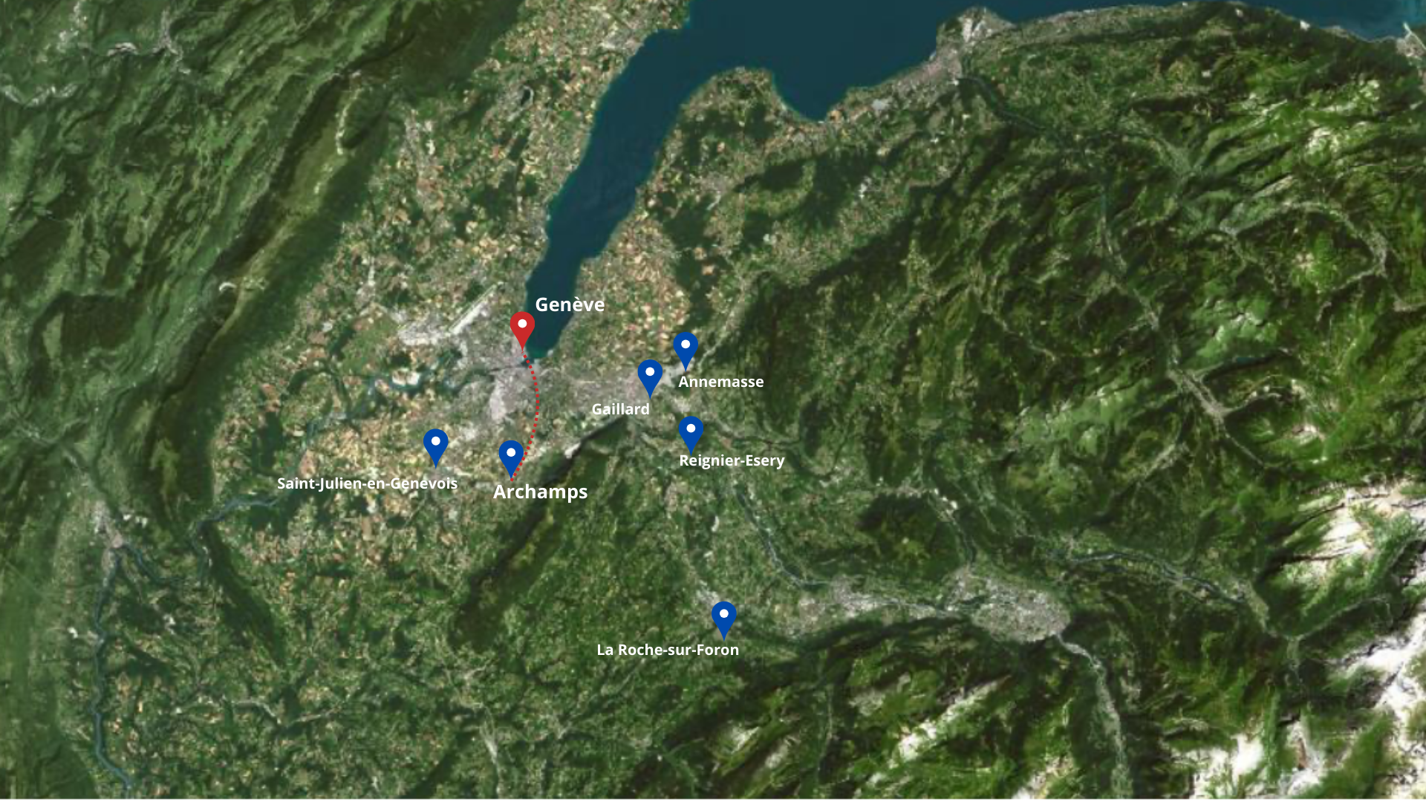
Task: Select the Archamps text label
Action: [541, 492]
